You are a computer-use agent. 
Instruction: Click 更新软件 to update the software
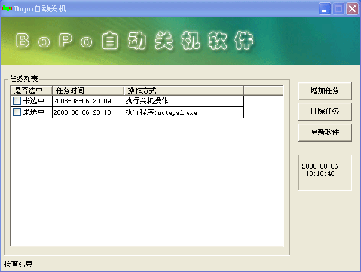click(x=325, y=132)
